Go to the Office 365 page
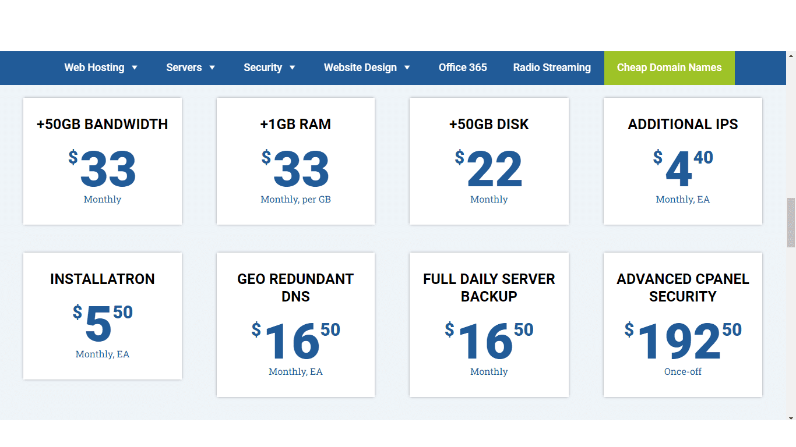The width and height of the screenshot is (796, 447). point(463,68)
